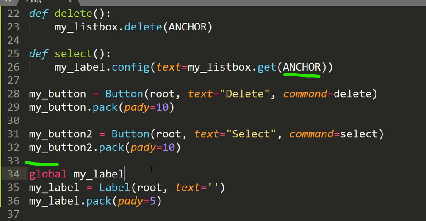Click the def keyword on line 25
Screen dimensions: 426x221
[39, 54]
